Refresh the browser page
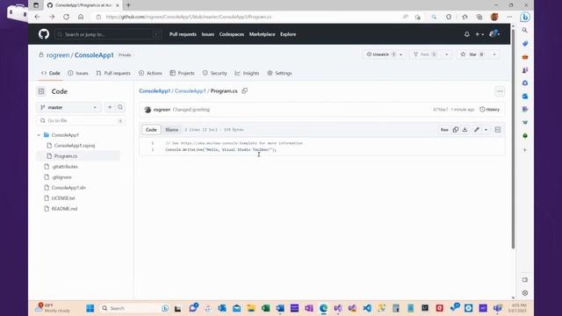Image resolution: width=562 pixels, height=316 pixels. tap(67, 17)
